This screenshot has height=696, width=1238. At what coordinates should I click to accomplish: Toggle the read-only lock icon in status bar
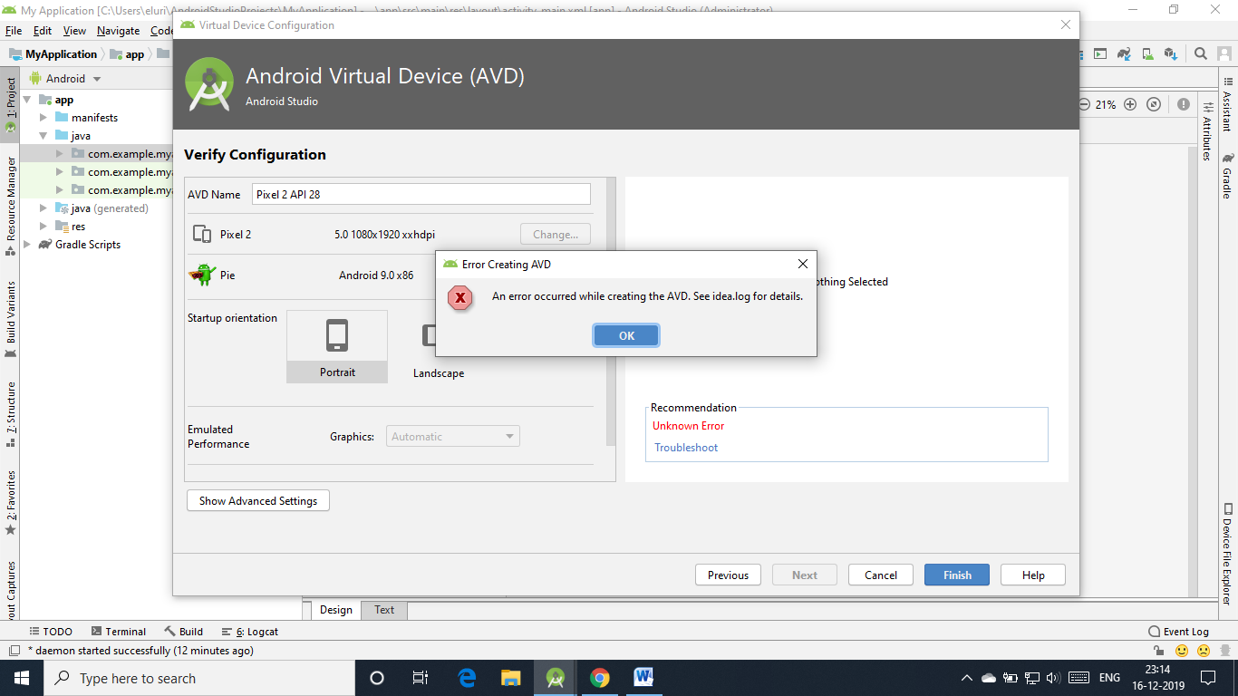[1159, 651]
